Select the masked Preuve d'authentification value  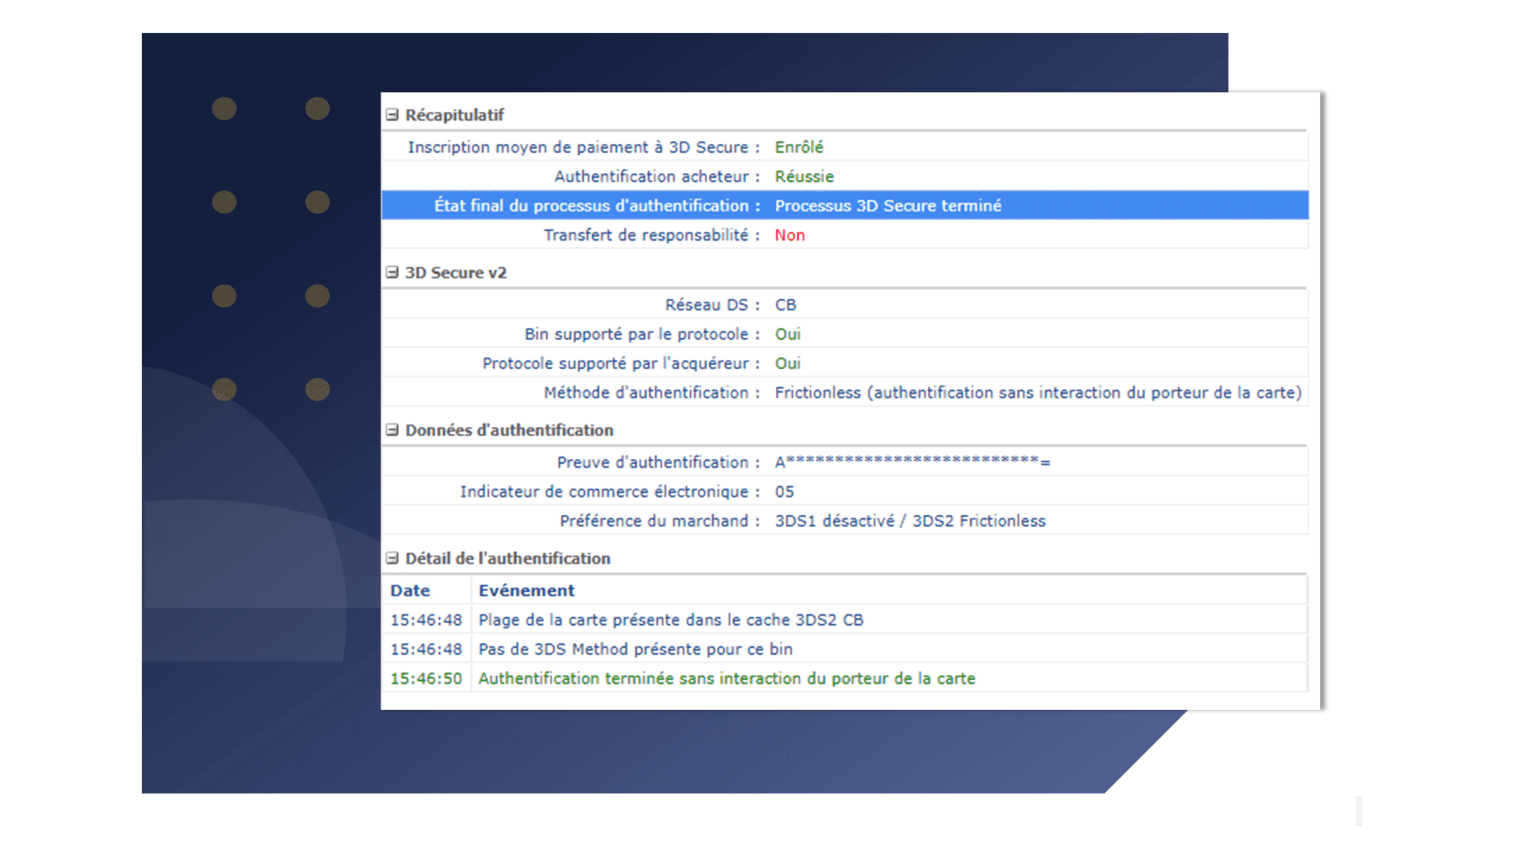click(913, 461)
